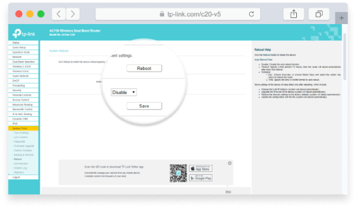Reload the page with the refresh icon
356x208 pixels.
click(251, 14)
